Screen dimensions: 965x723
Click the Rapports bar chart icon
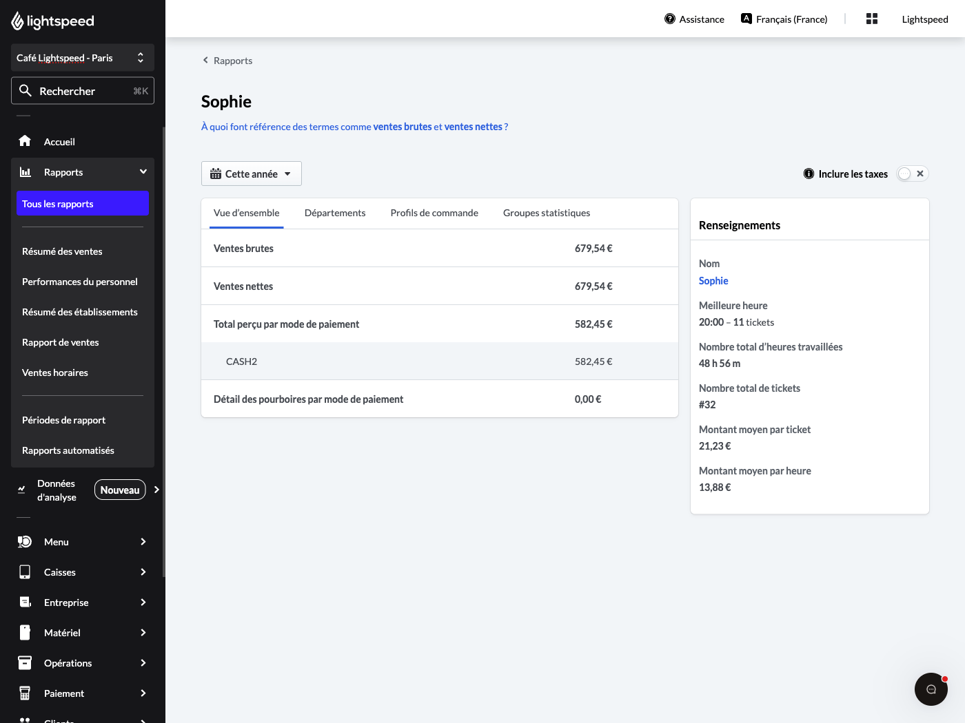26,172
